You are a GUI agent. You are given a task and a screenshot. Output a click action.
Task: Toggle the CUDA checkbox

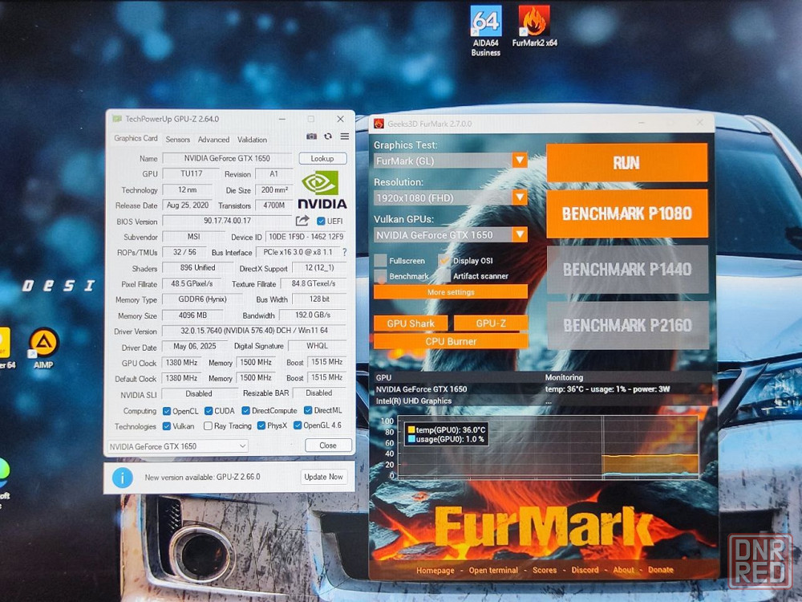[209, 410]
